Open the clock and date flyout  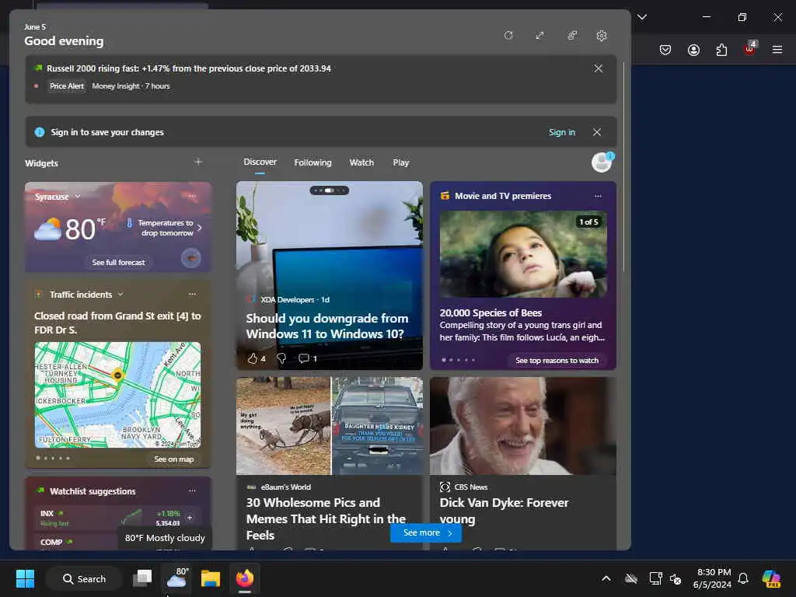(x=713, y=578)
